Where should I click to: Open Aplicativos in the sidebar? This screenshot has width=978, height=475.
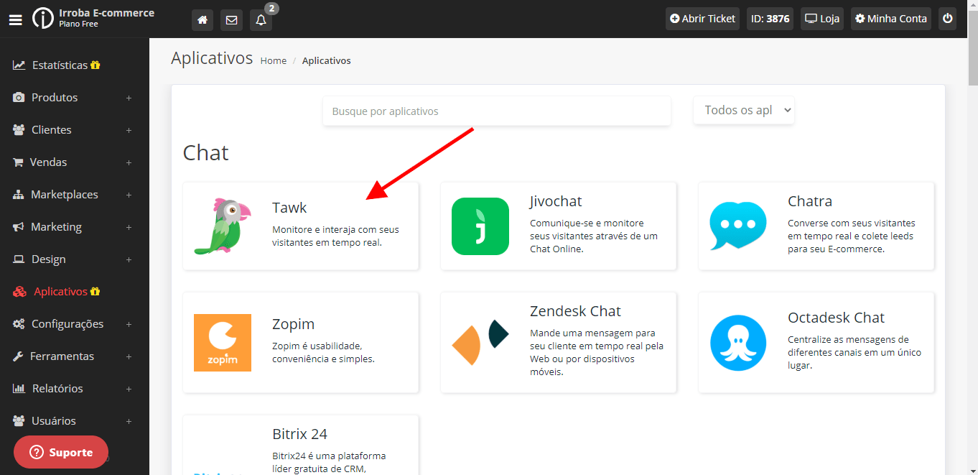60,292
